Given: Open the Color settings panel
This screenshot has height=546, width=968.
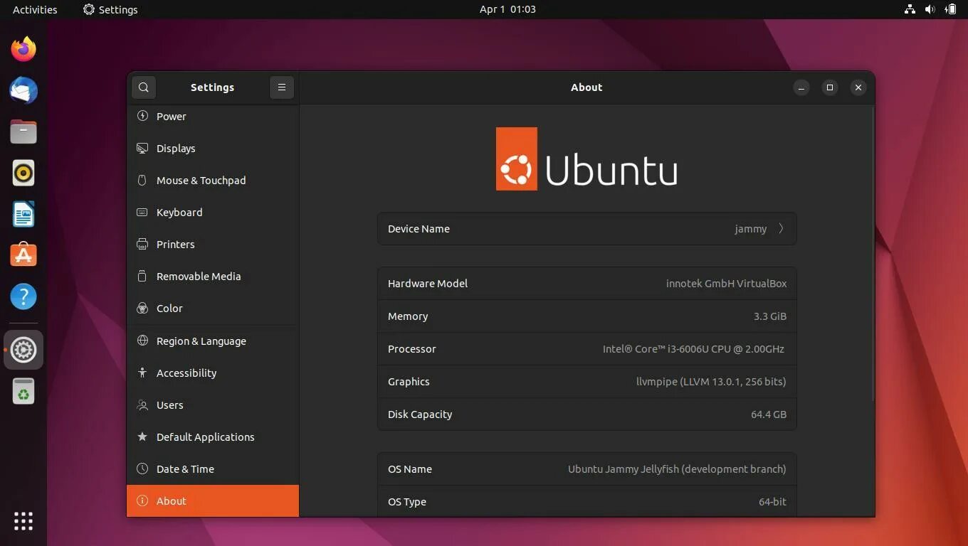Looking at the screenshot, I should 213,308.
